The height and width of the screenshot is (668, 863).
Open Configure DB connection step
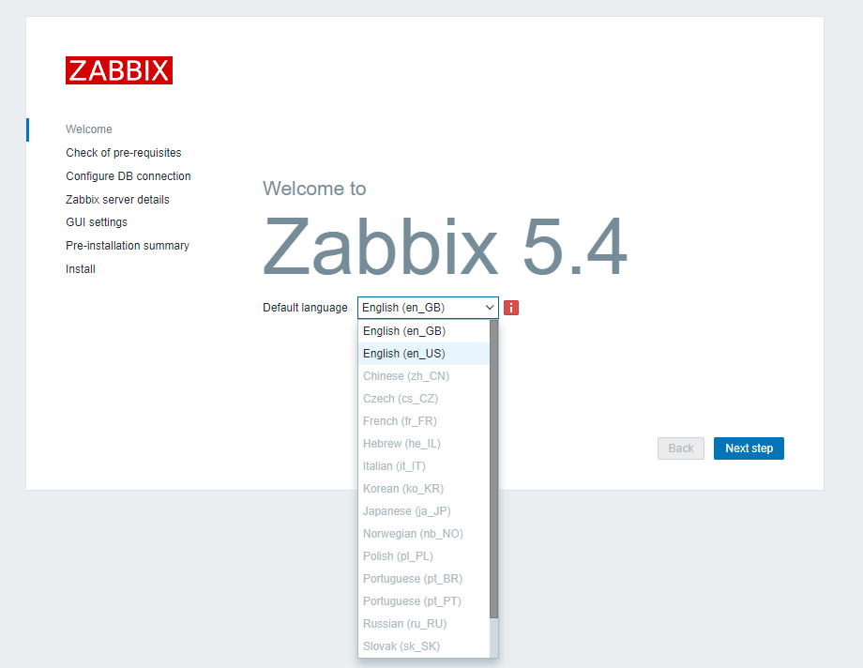(x=129, y=176)
